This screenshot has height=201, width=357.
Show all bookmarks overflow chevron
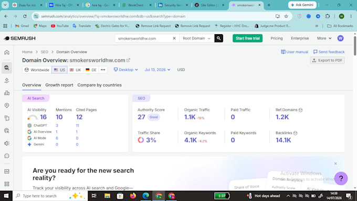317,26
